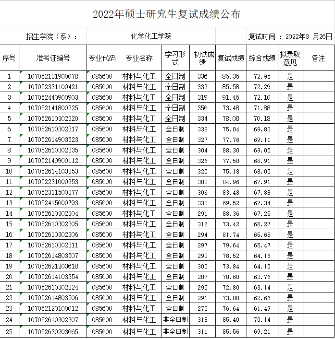Click the title 2022年硕士研究生复试成绩公布
Image resolution: width=335 pixels, height=339 pixels.
coord(166,14)
